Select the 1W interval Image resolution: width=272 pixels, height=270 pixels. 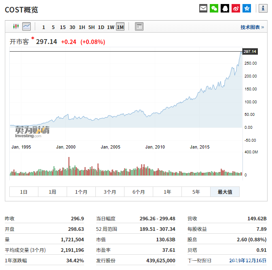tap(110, 27)
